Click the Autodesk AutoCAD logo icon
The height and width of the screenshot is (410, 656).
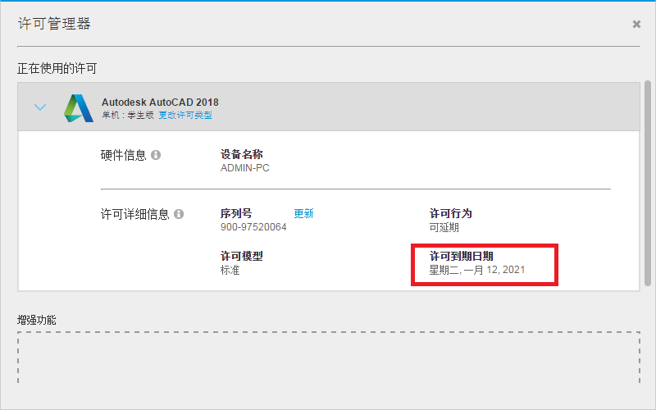click(78, 108)
